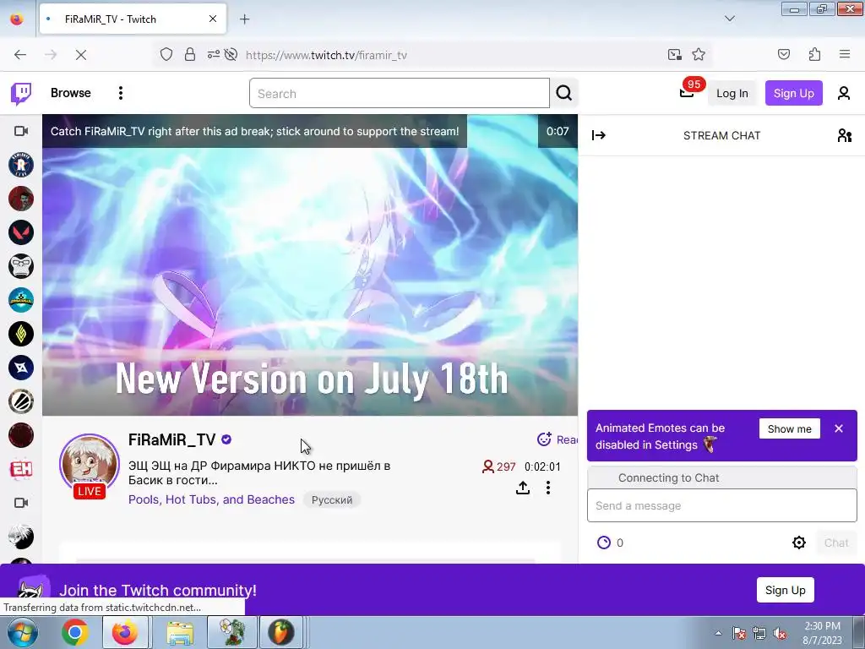Open tracking protection shield icon
865x649 pixels.
[166, 55]
